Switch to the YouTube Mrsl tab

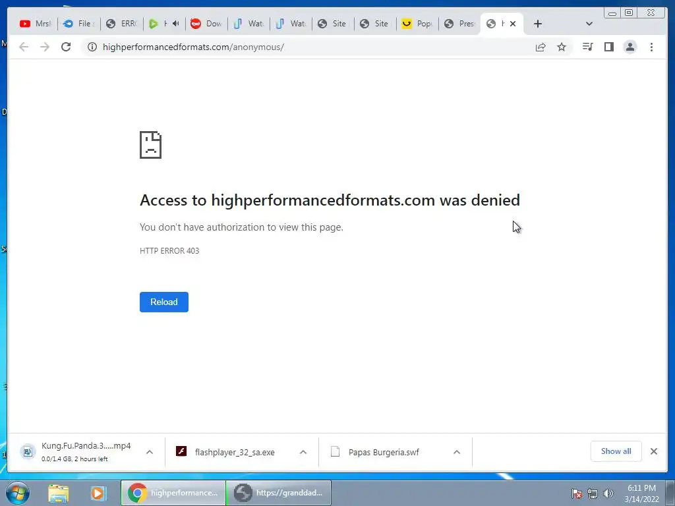(x=36, y=24)
